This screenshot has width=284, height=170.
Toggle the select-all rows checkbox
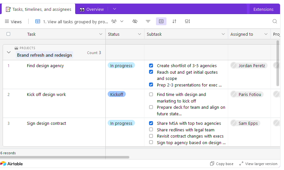click(x=8, y=34)
